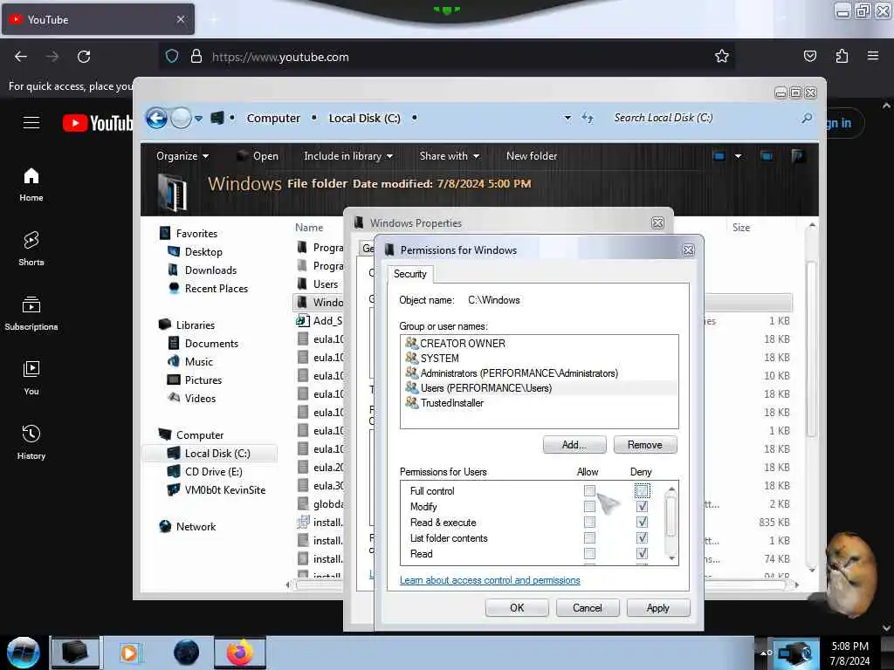The height and width of the screenshot is (670, 894).
Task: Open the Firefox extensions puzzle icon
Action: [842, 56]
